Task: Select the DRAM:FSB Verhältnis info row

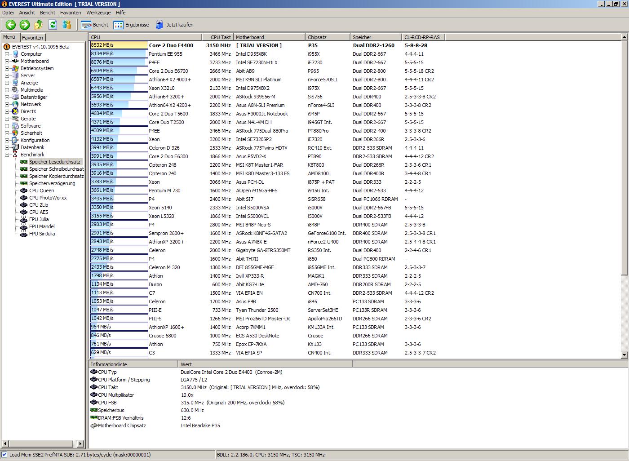Action: [x=220, y=418]
